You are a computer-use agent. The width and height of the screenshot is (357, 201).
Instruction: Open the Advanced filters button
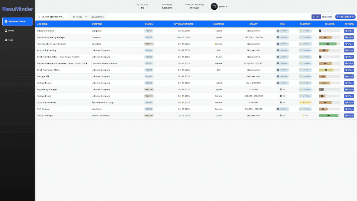[97, 17]
